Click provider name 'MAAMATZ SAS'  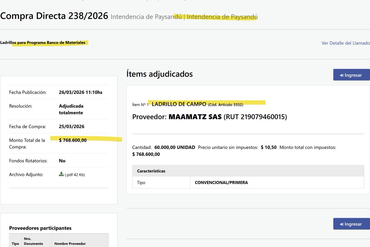(196, 117)
